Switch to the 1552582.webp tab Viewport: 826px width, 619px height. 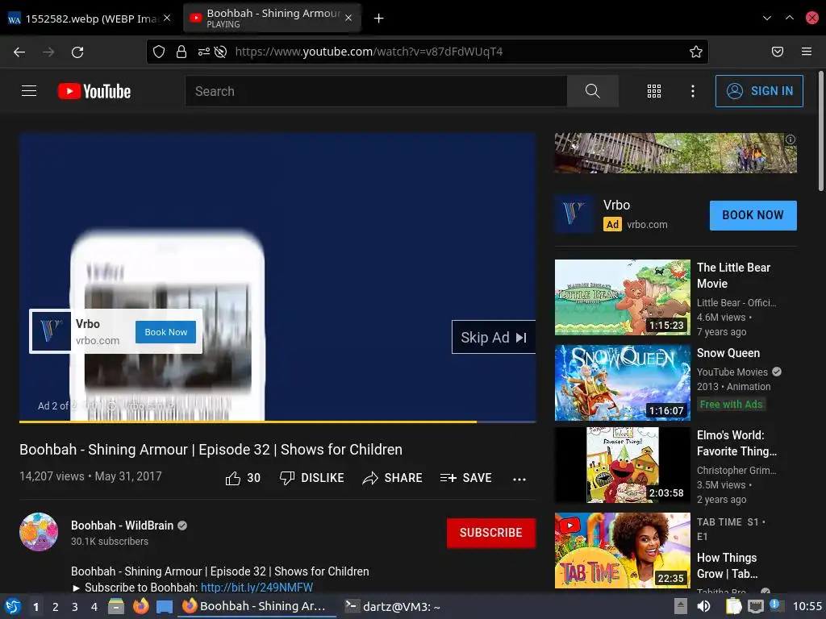[90, 19]
